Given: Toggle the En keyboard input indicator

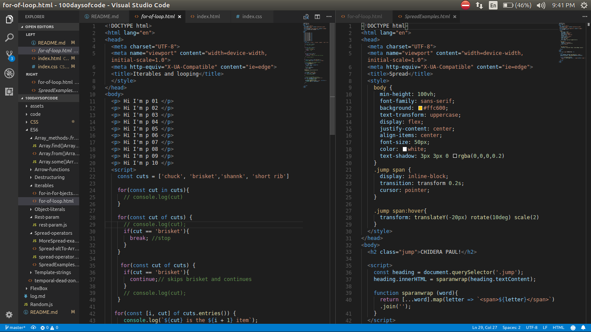Looking at the screenshot, I should [493, 5].
